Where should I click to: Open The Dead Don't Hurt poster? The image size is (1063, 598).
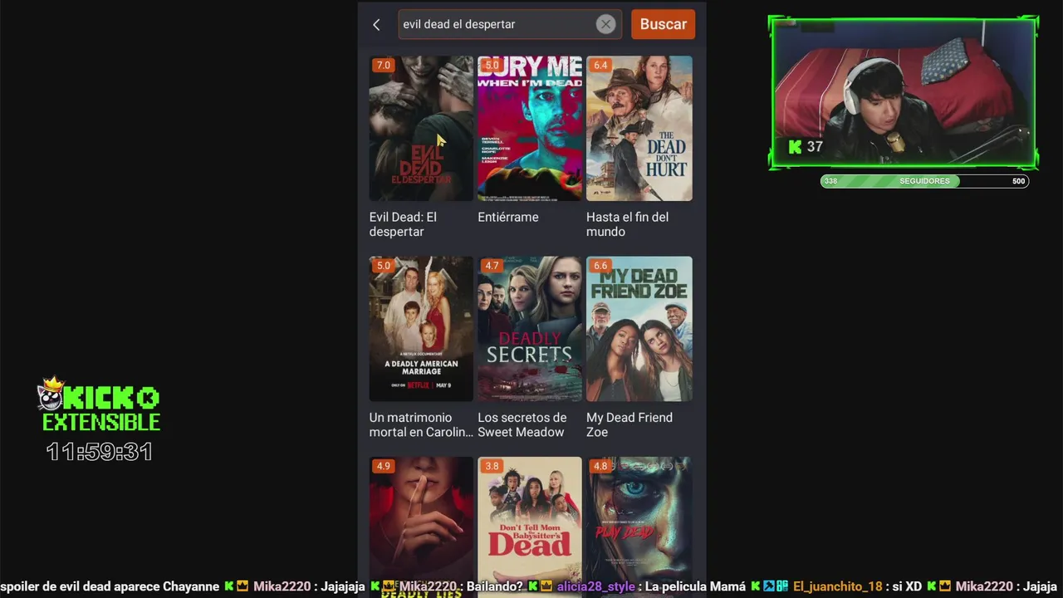(x=639, y=128)
